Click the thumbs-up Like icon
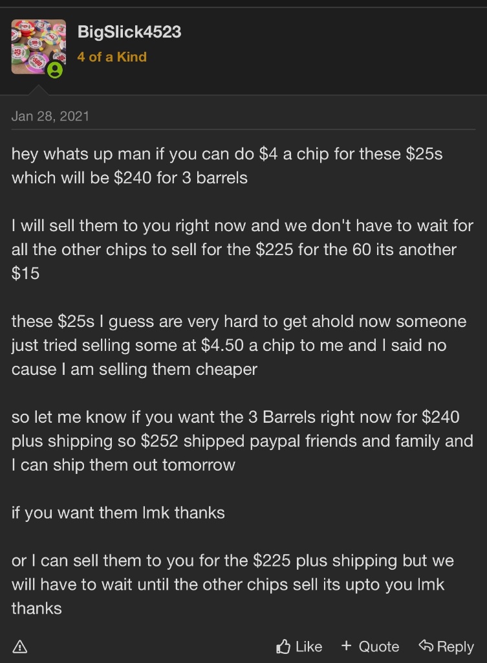Screen dimensions: 487x663 click(283, 646)
